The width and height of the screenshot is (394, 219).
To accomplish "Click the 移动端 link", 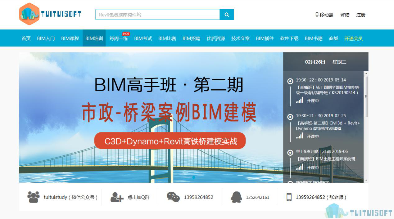I will (326, 15).
